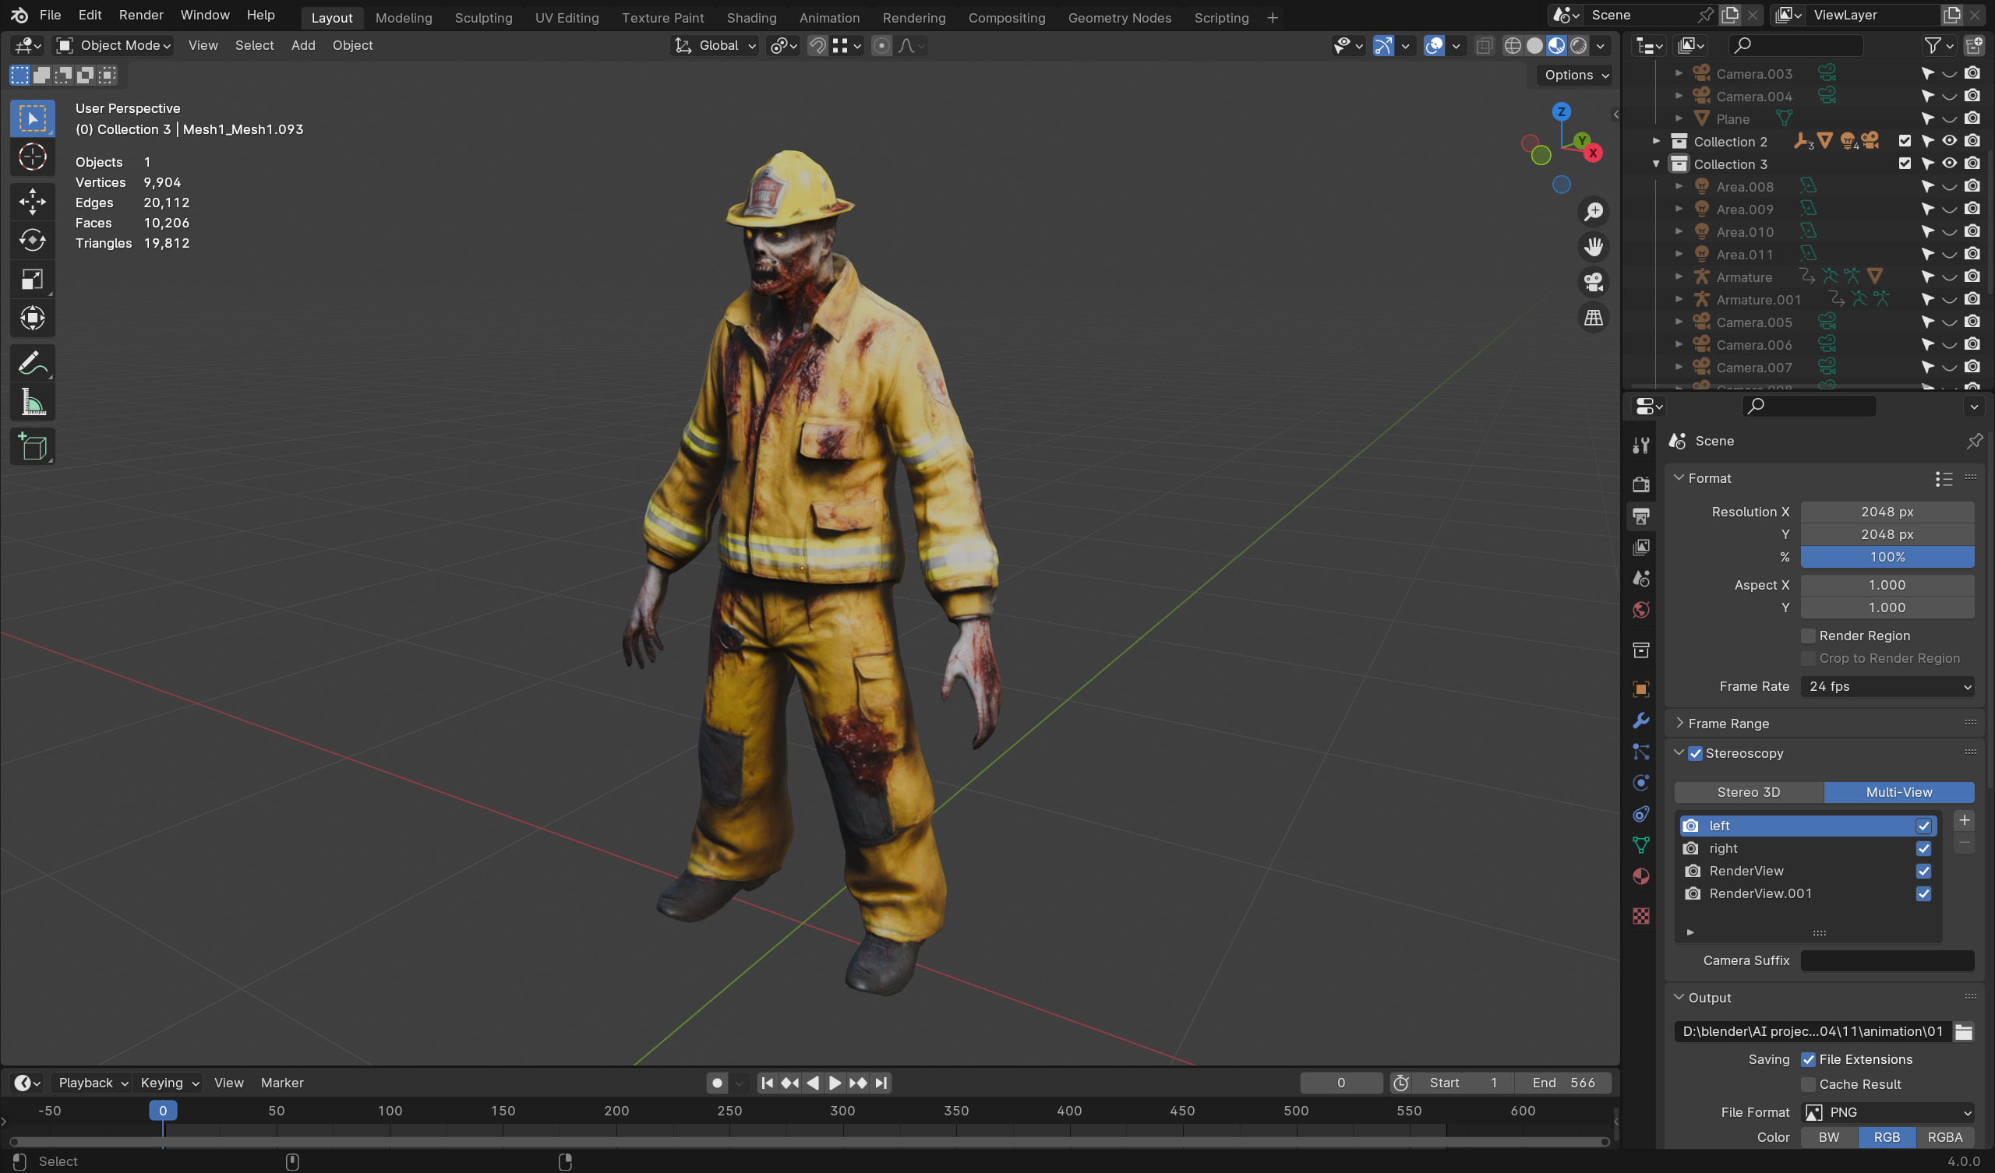Open the Texture properties tab

pyautogui.click(x=1641, y=916)
